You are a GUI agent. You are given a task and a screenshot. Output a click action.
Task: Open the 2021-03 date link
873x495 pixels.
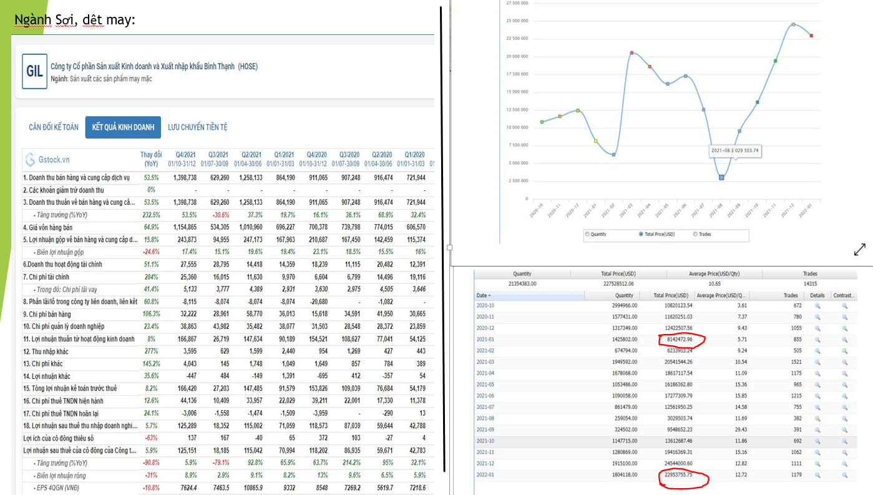(485, 361)
